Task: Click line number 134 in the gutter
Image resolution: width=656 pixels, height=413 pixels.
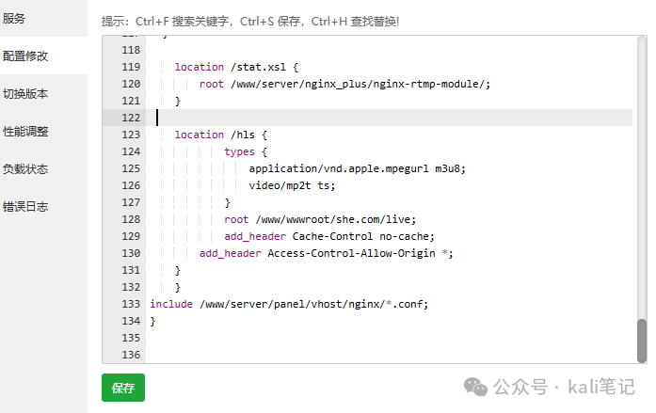Action: coord(131,321)
